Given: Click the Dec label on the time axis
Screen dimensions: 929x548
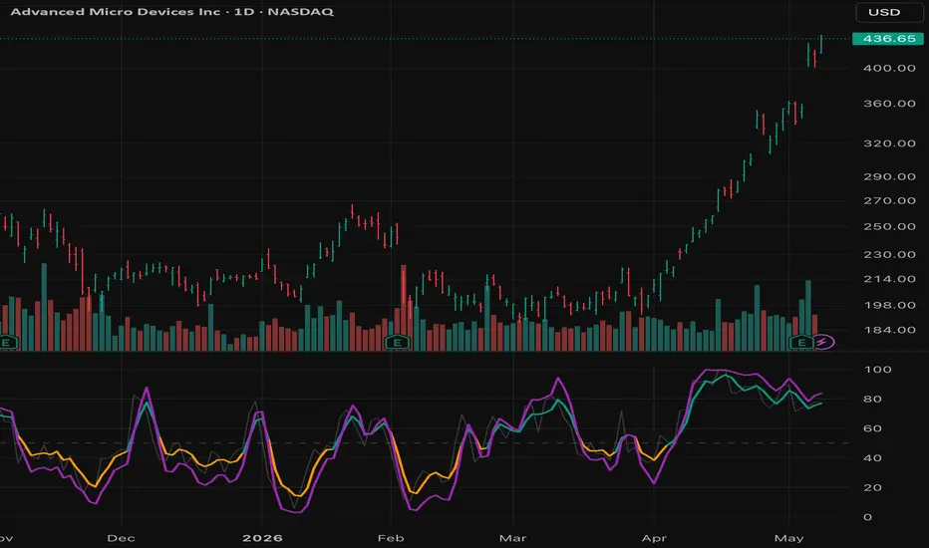Looking at the screenshot, I should (x=121, y=538).
